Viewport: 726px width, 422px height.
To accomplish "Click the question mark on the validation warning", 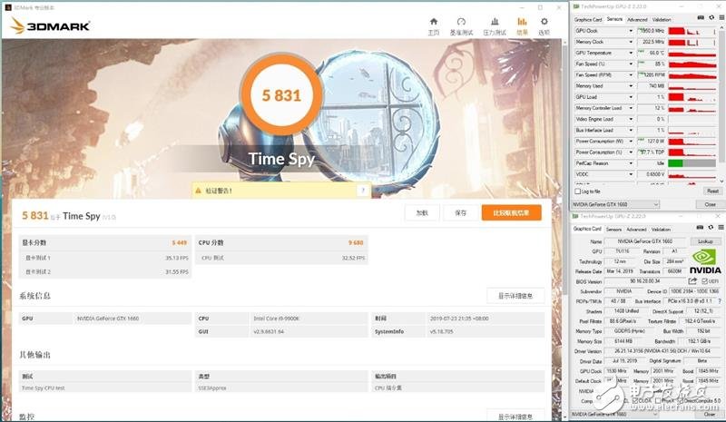I will click(363, 191).
